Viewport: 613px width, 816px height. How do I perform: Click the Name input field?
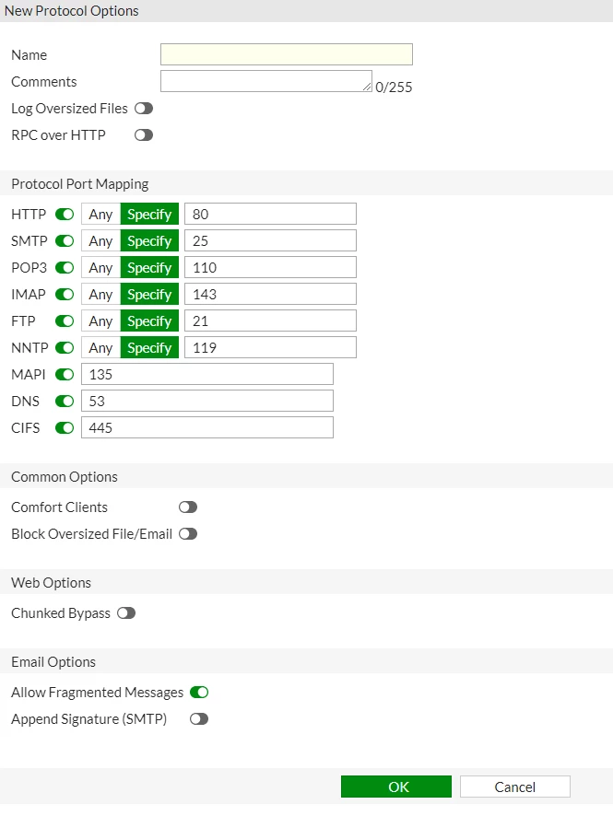coord(287,54)
